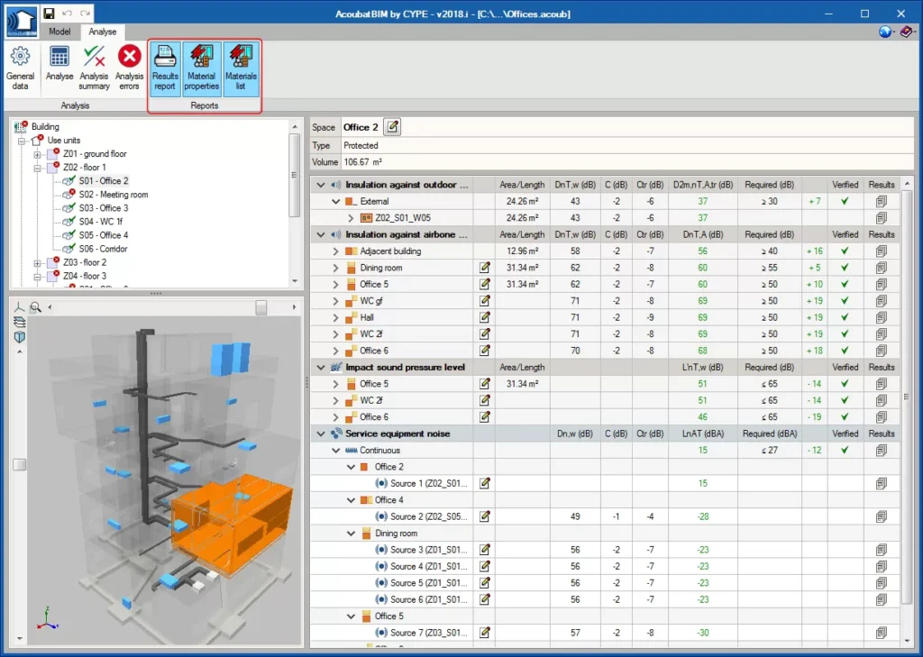Viewport: 923px width, 657px height.
Task: Run the Analyse calculator tool
Action: (59, 67)
